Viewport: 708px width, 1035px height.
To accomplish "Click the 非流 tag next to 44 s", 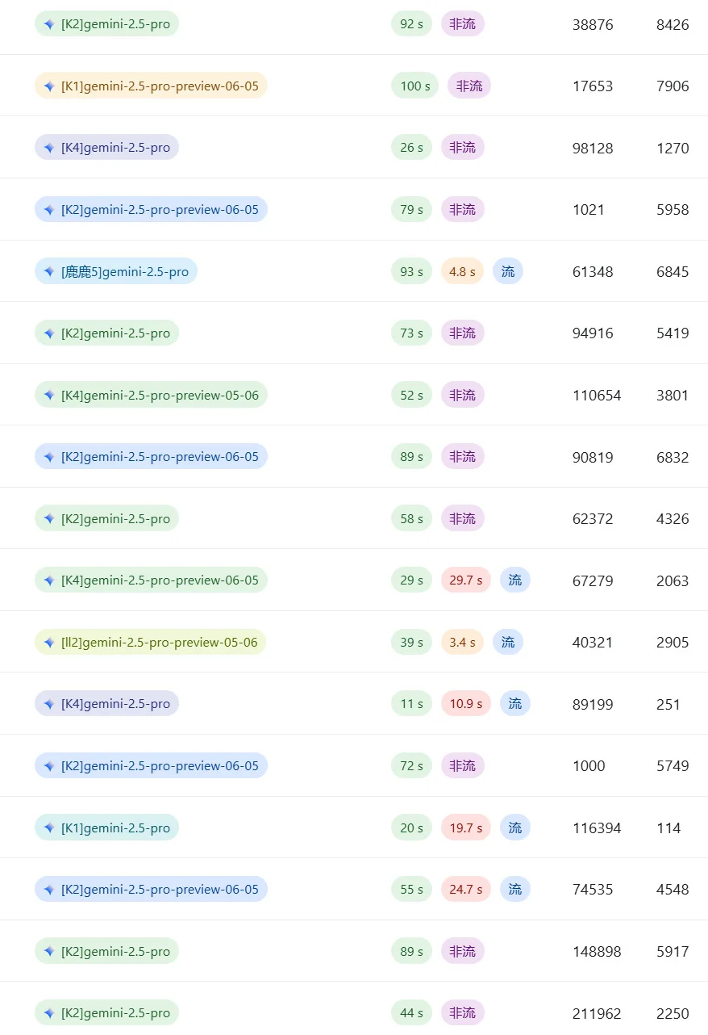I will pyautogui.click(x=462, y=1013).
